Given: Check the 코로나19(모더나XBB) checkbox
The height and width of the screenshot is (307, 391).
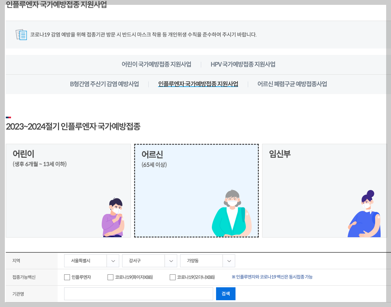Looking at the screenshot, I should (x=173, y=277).
